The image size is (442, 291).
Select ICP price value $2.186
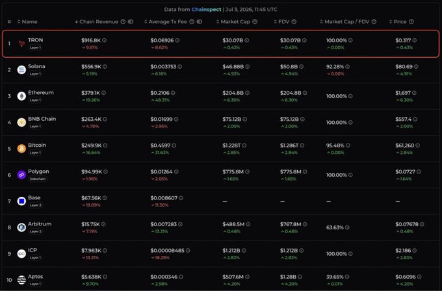[x=403, y=251]
